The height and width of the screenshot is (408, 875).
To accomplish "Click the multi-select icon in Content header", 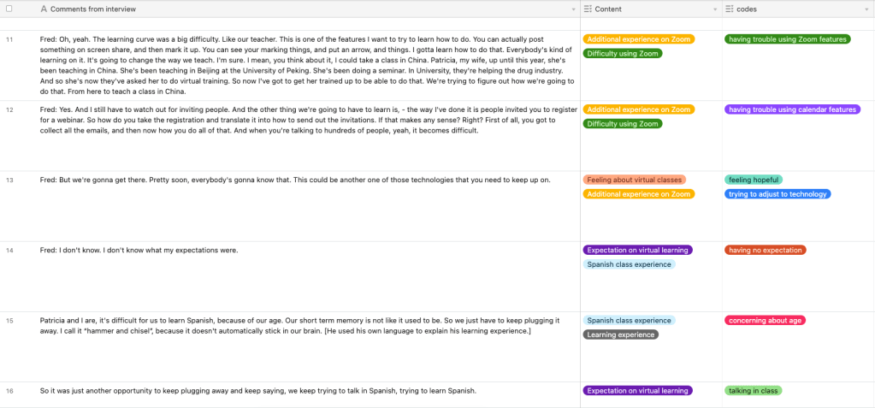I will 588,9.
